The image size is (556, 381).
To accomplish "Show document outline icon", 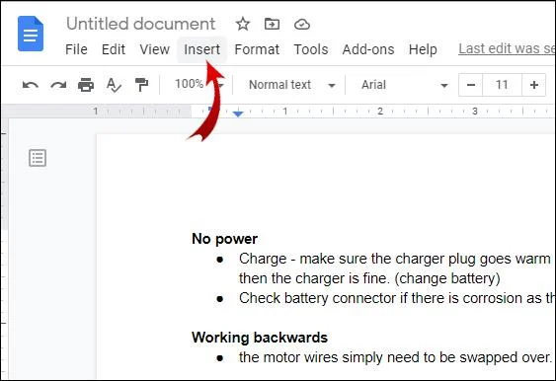I will point(38,158).
